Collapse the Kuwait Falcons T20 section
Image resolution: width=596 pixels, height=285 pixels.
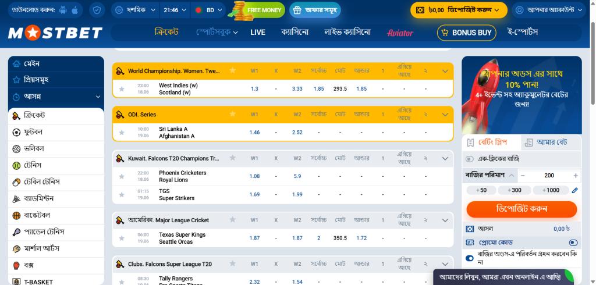point(445,158)
